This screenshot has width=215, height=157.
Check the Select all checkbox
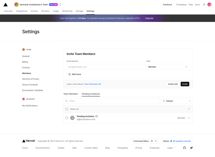(x=67, y=109)
